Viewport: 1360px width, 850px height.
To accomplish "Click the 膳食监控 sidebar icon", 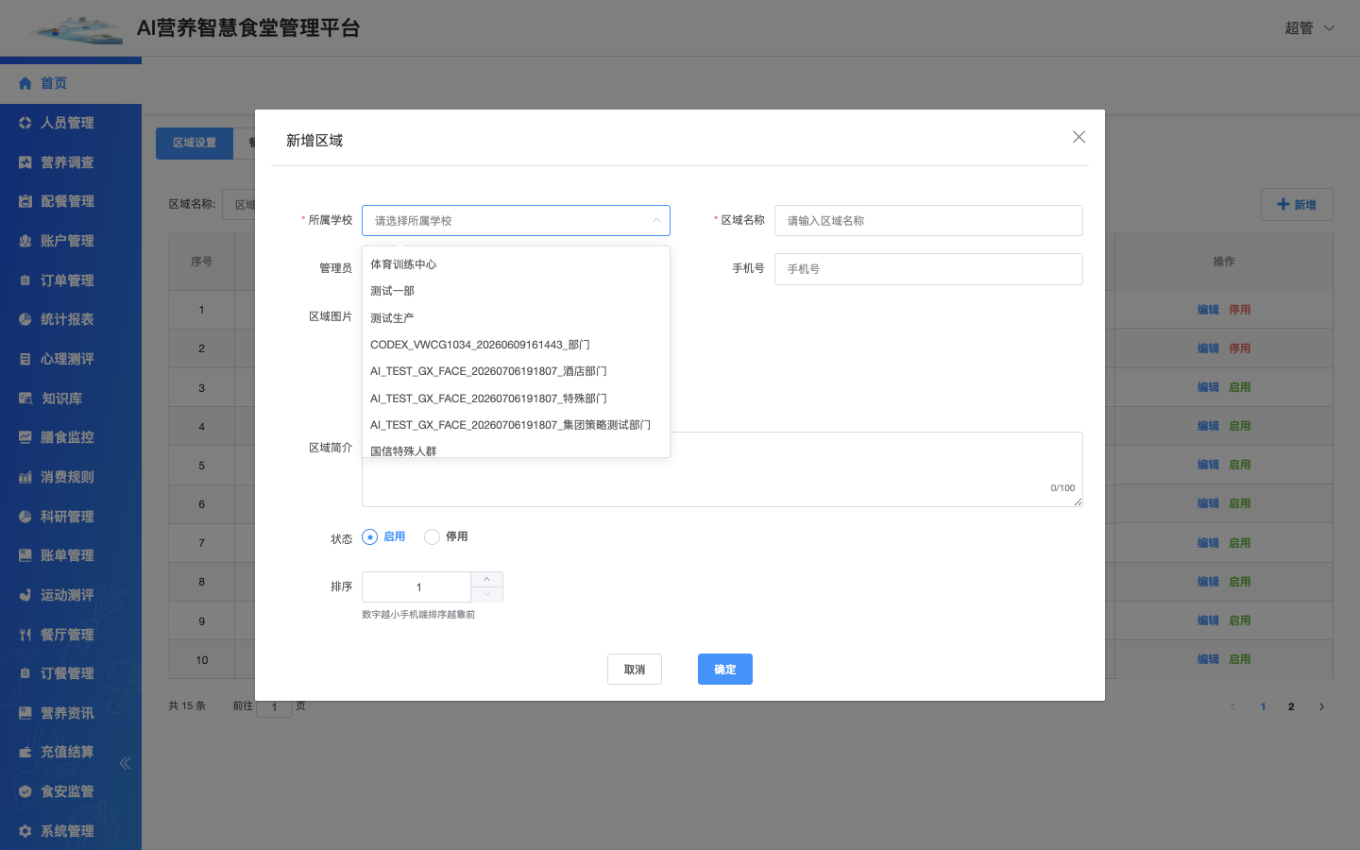I will pyautogui.click(x=25, y=437).
